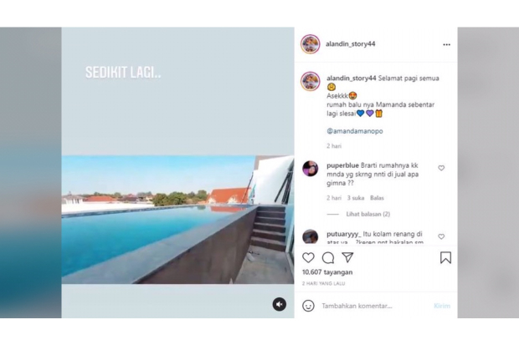Open the three-dot more options menu

446,44
